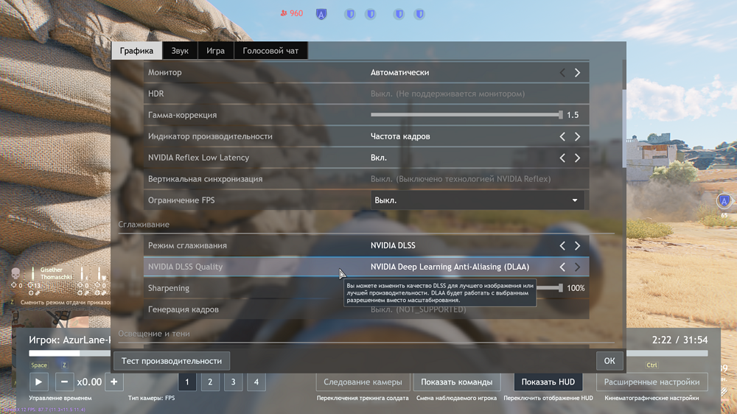
Task: Select camera type 1
Action: coord(187,382)
